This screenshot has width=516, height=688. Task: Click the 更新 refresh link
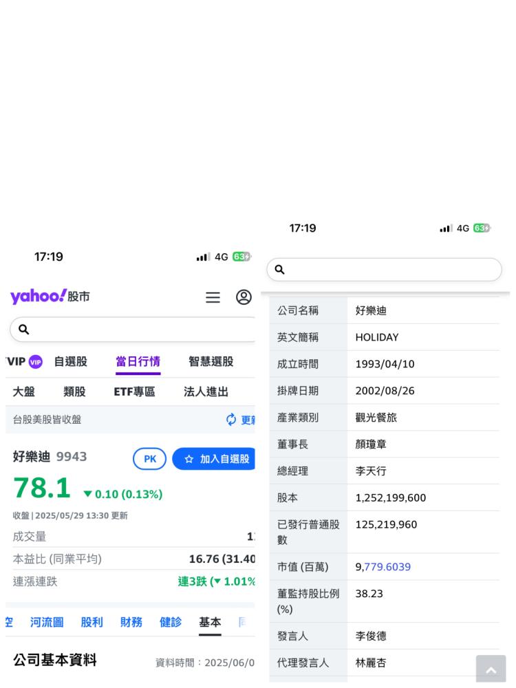(x=248, y=420)
